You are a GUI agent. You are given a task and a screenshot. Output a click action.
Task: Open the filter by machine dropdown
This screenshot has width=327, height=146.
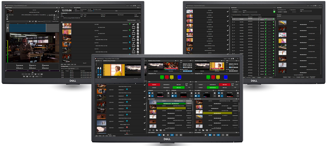73,69
